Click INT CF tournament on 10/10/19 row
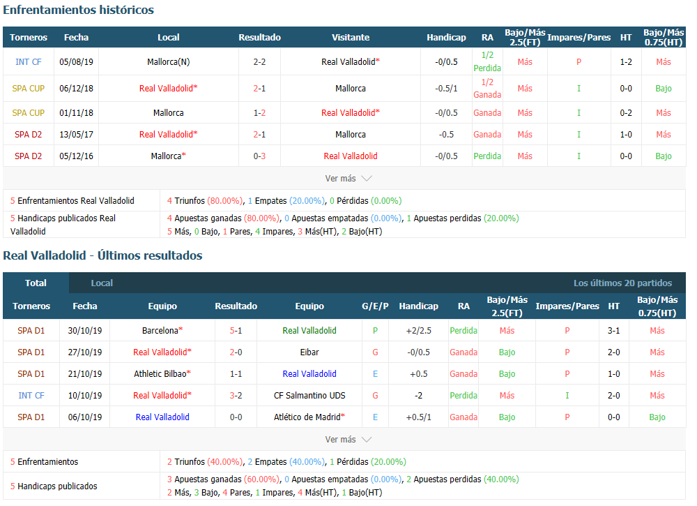The width and height of the screenshot is (697, 506). (x=31, y=396)
